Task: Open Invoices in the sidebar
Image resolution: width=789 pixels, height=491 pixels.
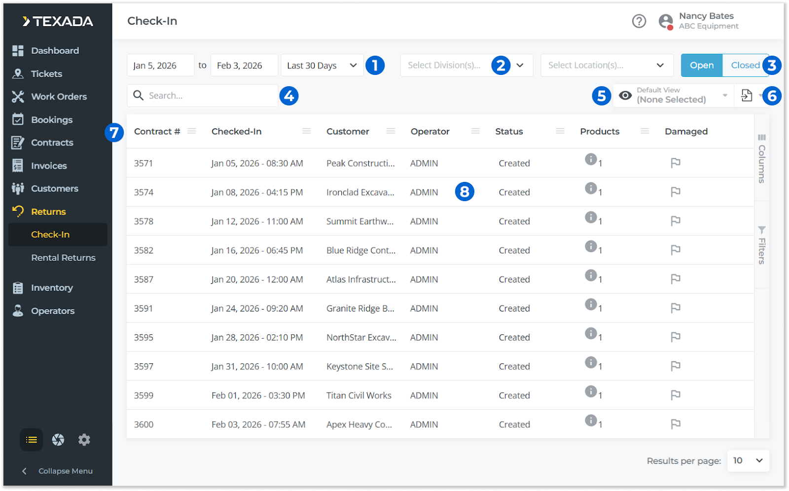Action: coord(49,166)
